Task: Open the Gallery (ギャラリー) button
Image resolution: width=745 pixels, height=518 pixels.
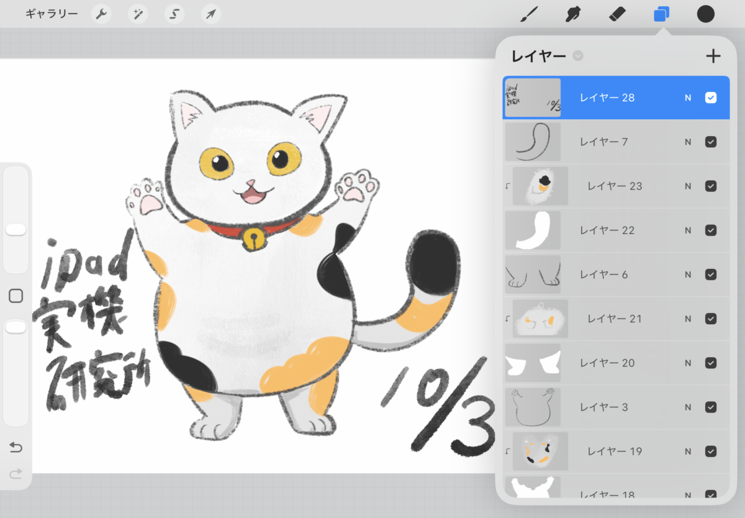Action: point(52,14)
